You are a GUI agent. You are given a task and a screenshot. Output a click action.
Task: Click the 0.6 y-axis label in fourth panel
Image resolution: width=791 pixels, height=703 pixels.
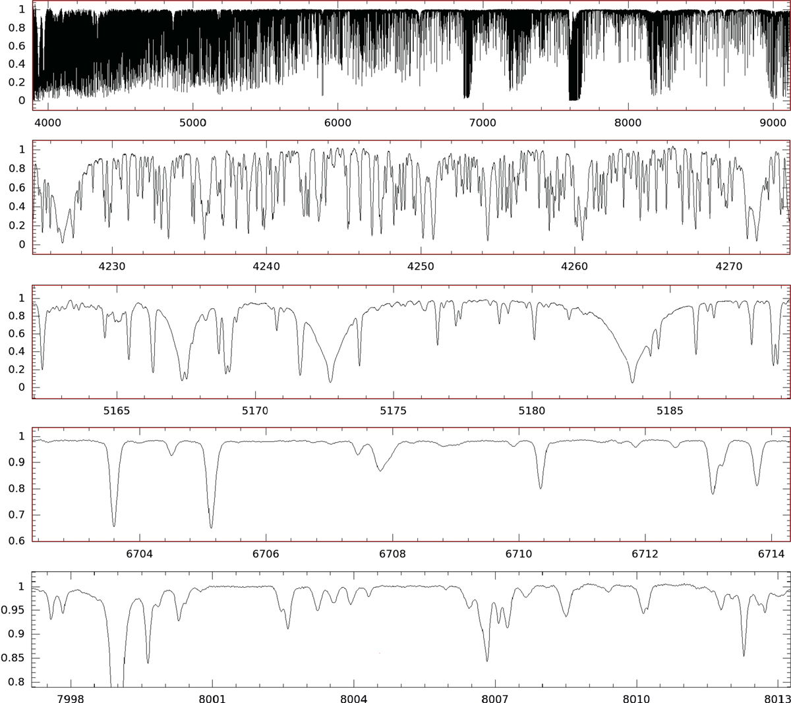tap(16, 541)
